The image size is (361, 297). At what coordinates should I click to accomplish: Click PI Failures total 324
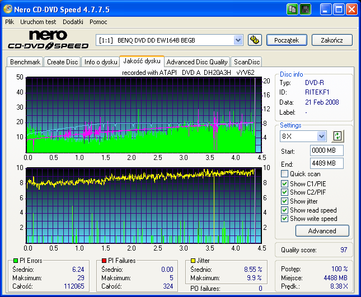168,286
